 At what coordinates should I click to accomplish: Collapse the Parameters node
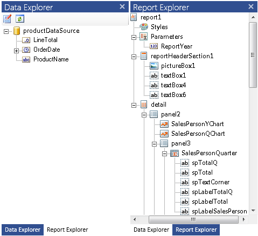point(134,38)
